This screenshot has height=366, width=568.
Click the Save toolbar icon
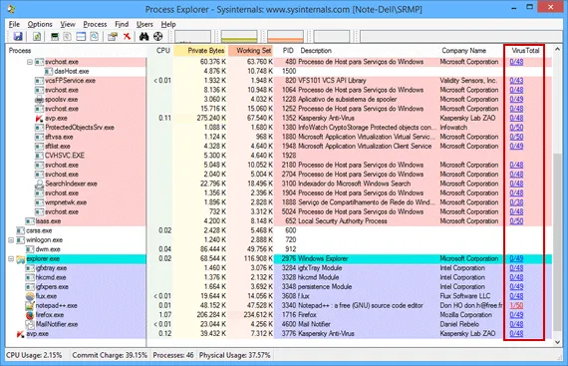click(x=18, y=36)
